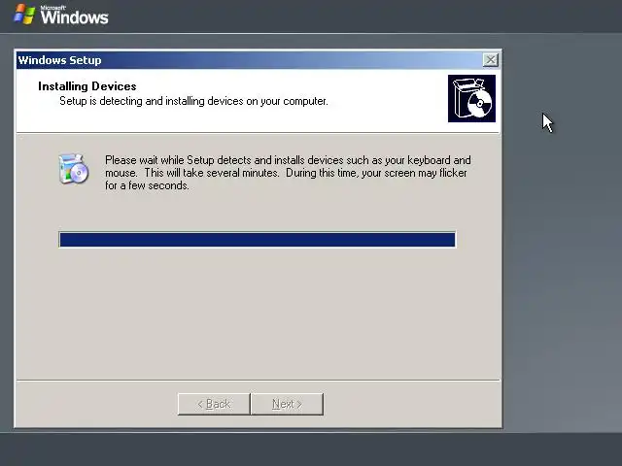Select the 'Installing Devices' heading

pyautogui.click(x=87, y=86)
